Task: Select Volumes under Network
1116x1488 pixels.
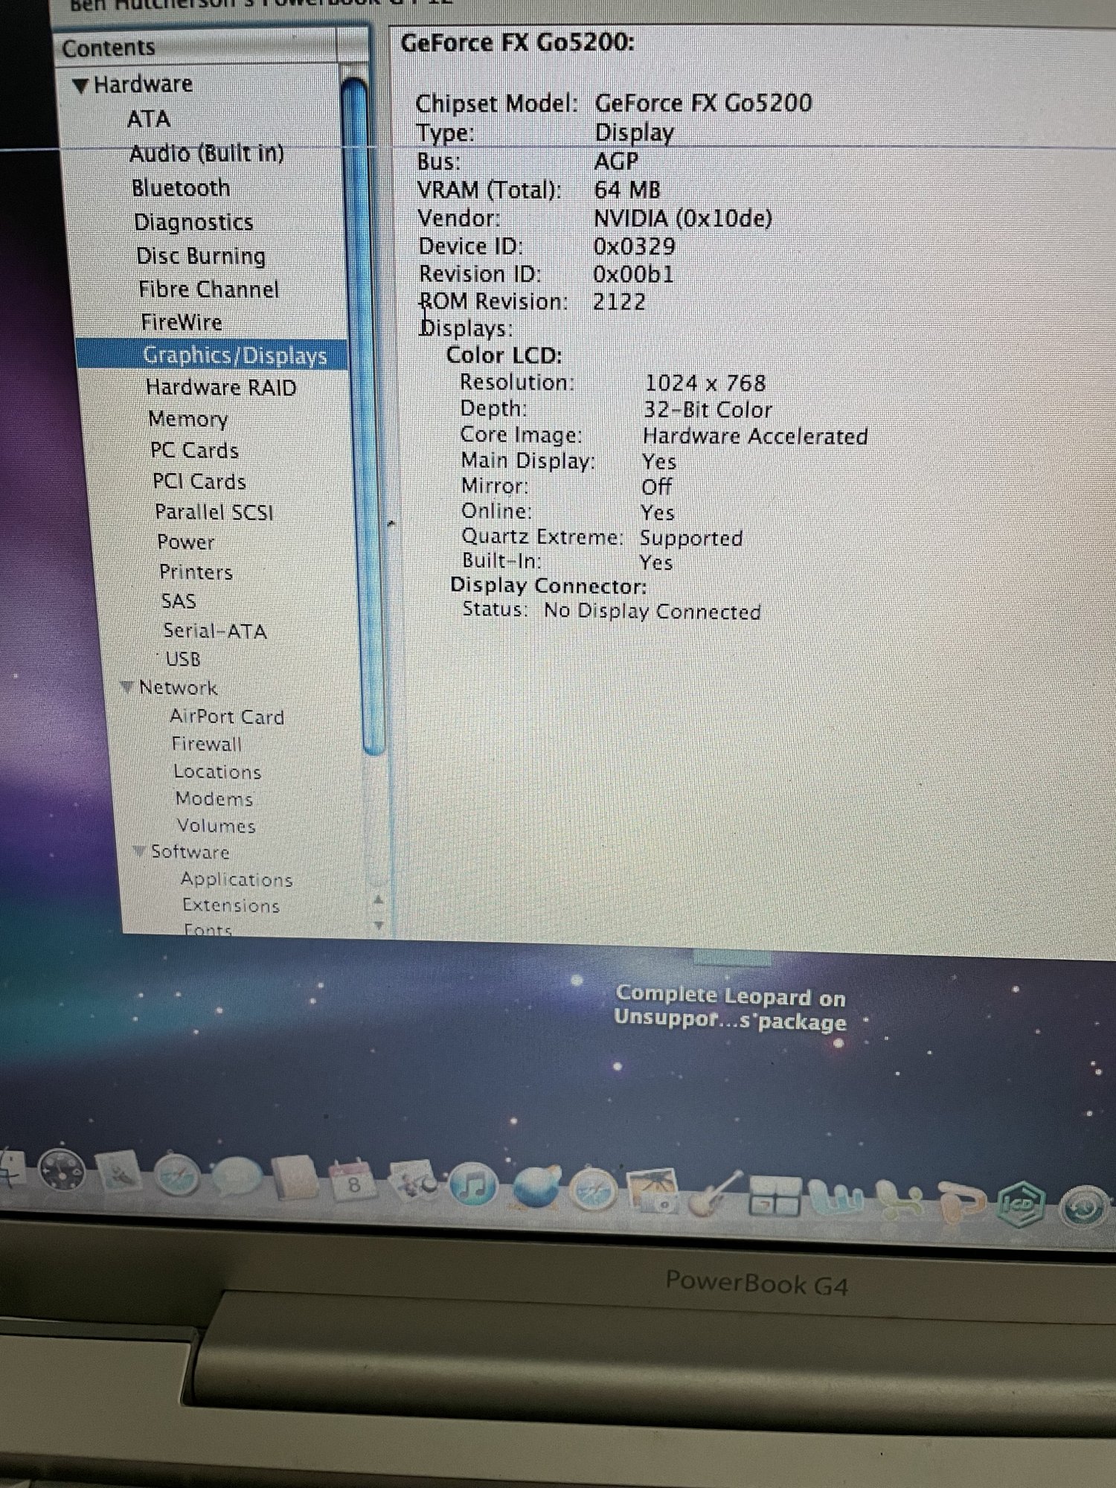Action: tap(217, 825)
